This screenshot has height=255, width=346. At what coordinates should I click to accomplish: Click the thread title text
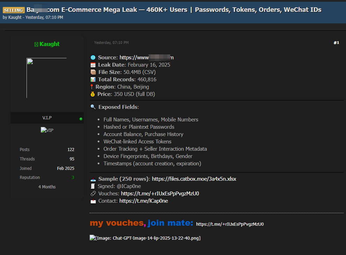click(x=174, y=10)
